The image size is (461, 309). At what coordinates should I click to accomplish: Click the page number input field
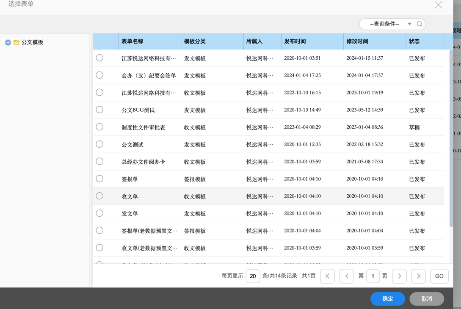[373, 276]
